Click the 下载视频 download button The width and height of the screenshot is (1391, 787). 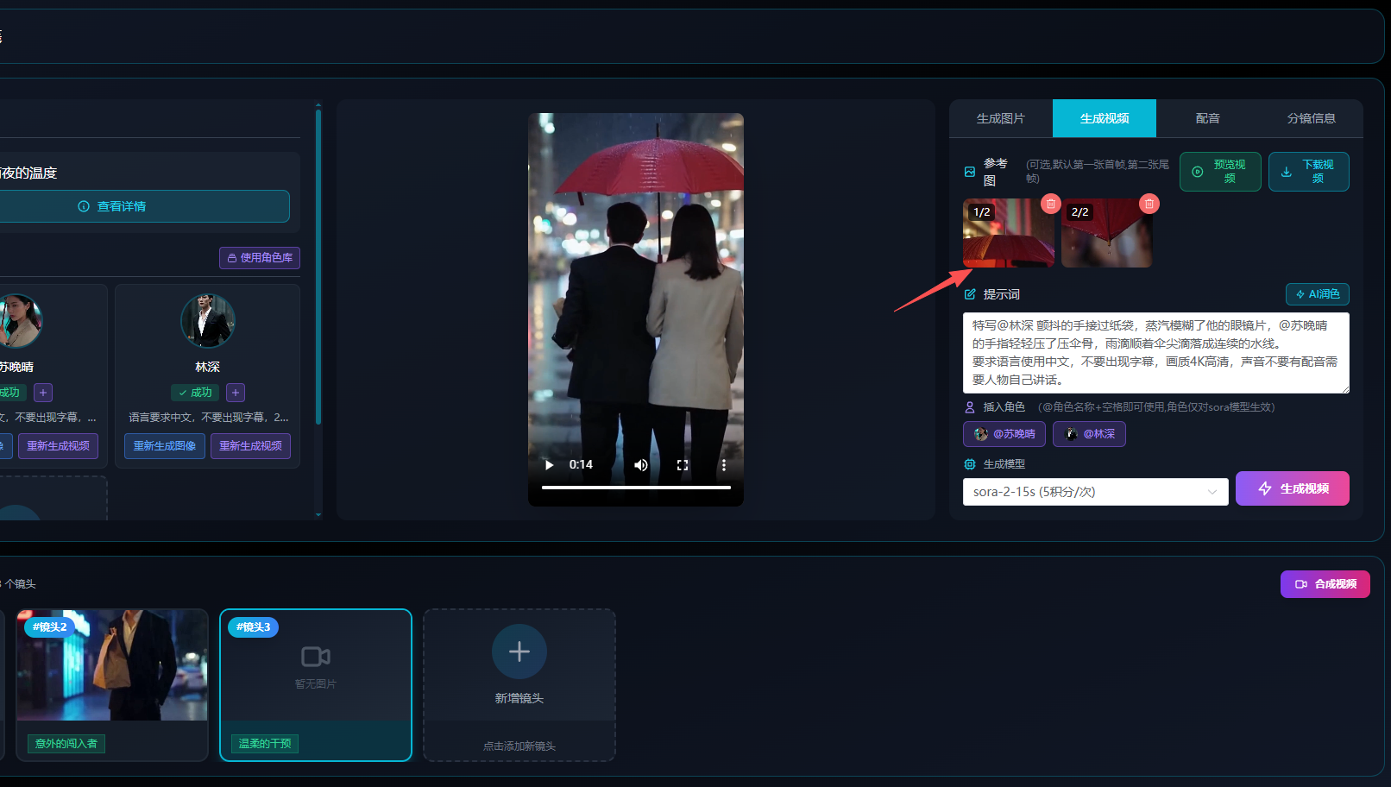click(1309, 172)
